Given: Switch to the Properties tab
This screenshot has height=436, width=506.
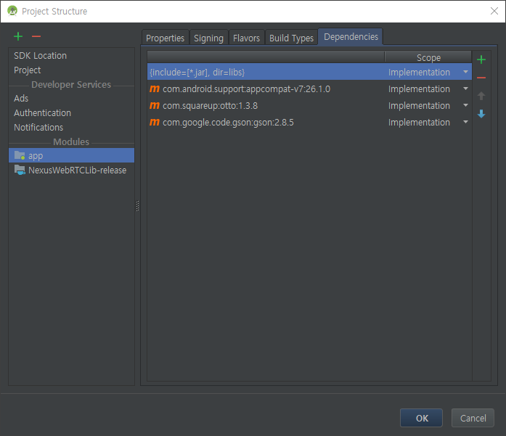Looking at the screenshot, I should coord(166,38).
